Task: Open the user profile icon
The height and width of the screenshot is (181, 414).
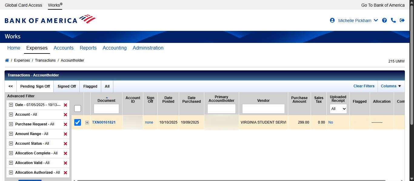Action: coord(332,20)
